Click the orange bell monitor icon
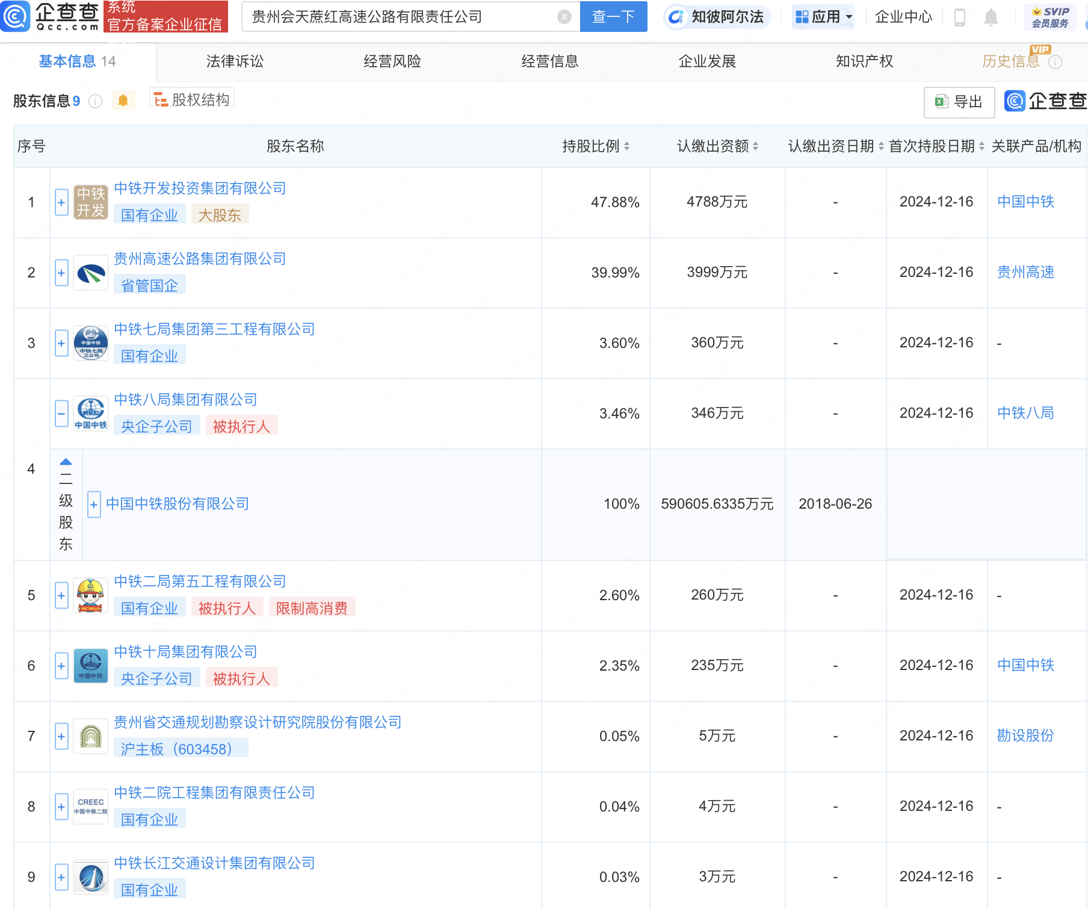This screenshot has height=909, width=1088. click(123, 100)
